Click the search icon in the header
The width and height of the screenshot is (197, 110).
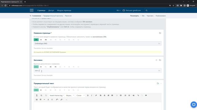[x=147, y=10]
